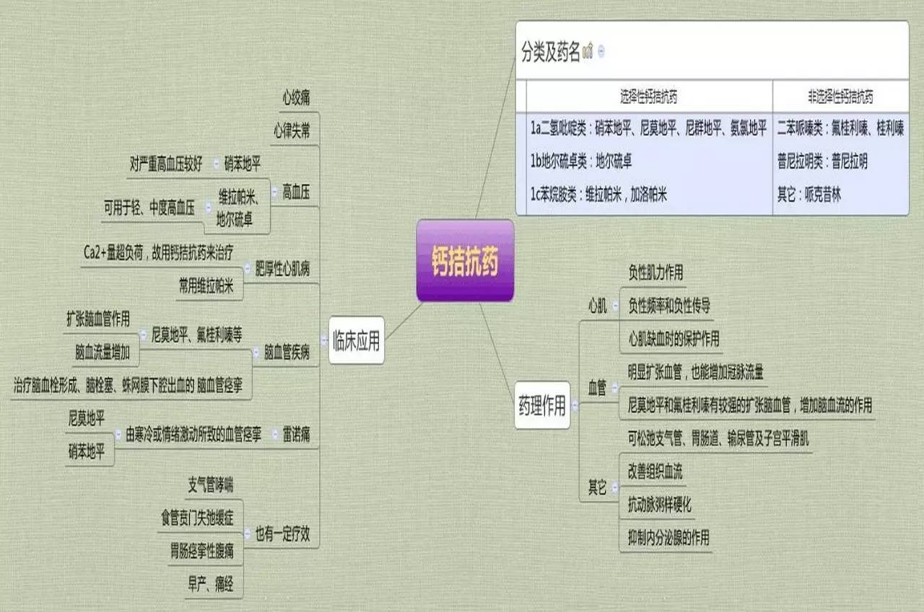This screenshot has width=924, height=612.
Task: Select the 负性频率和负性传导 node
Action: [x=669, y=306]
